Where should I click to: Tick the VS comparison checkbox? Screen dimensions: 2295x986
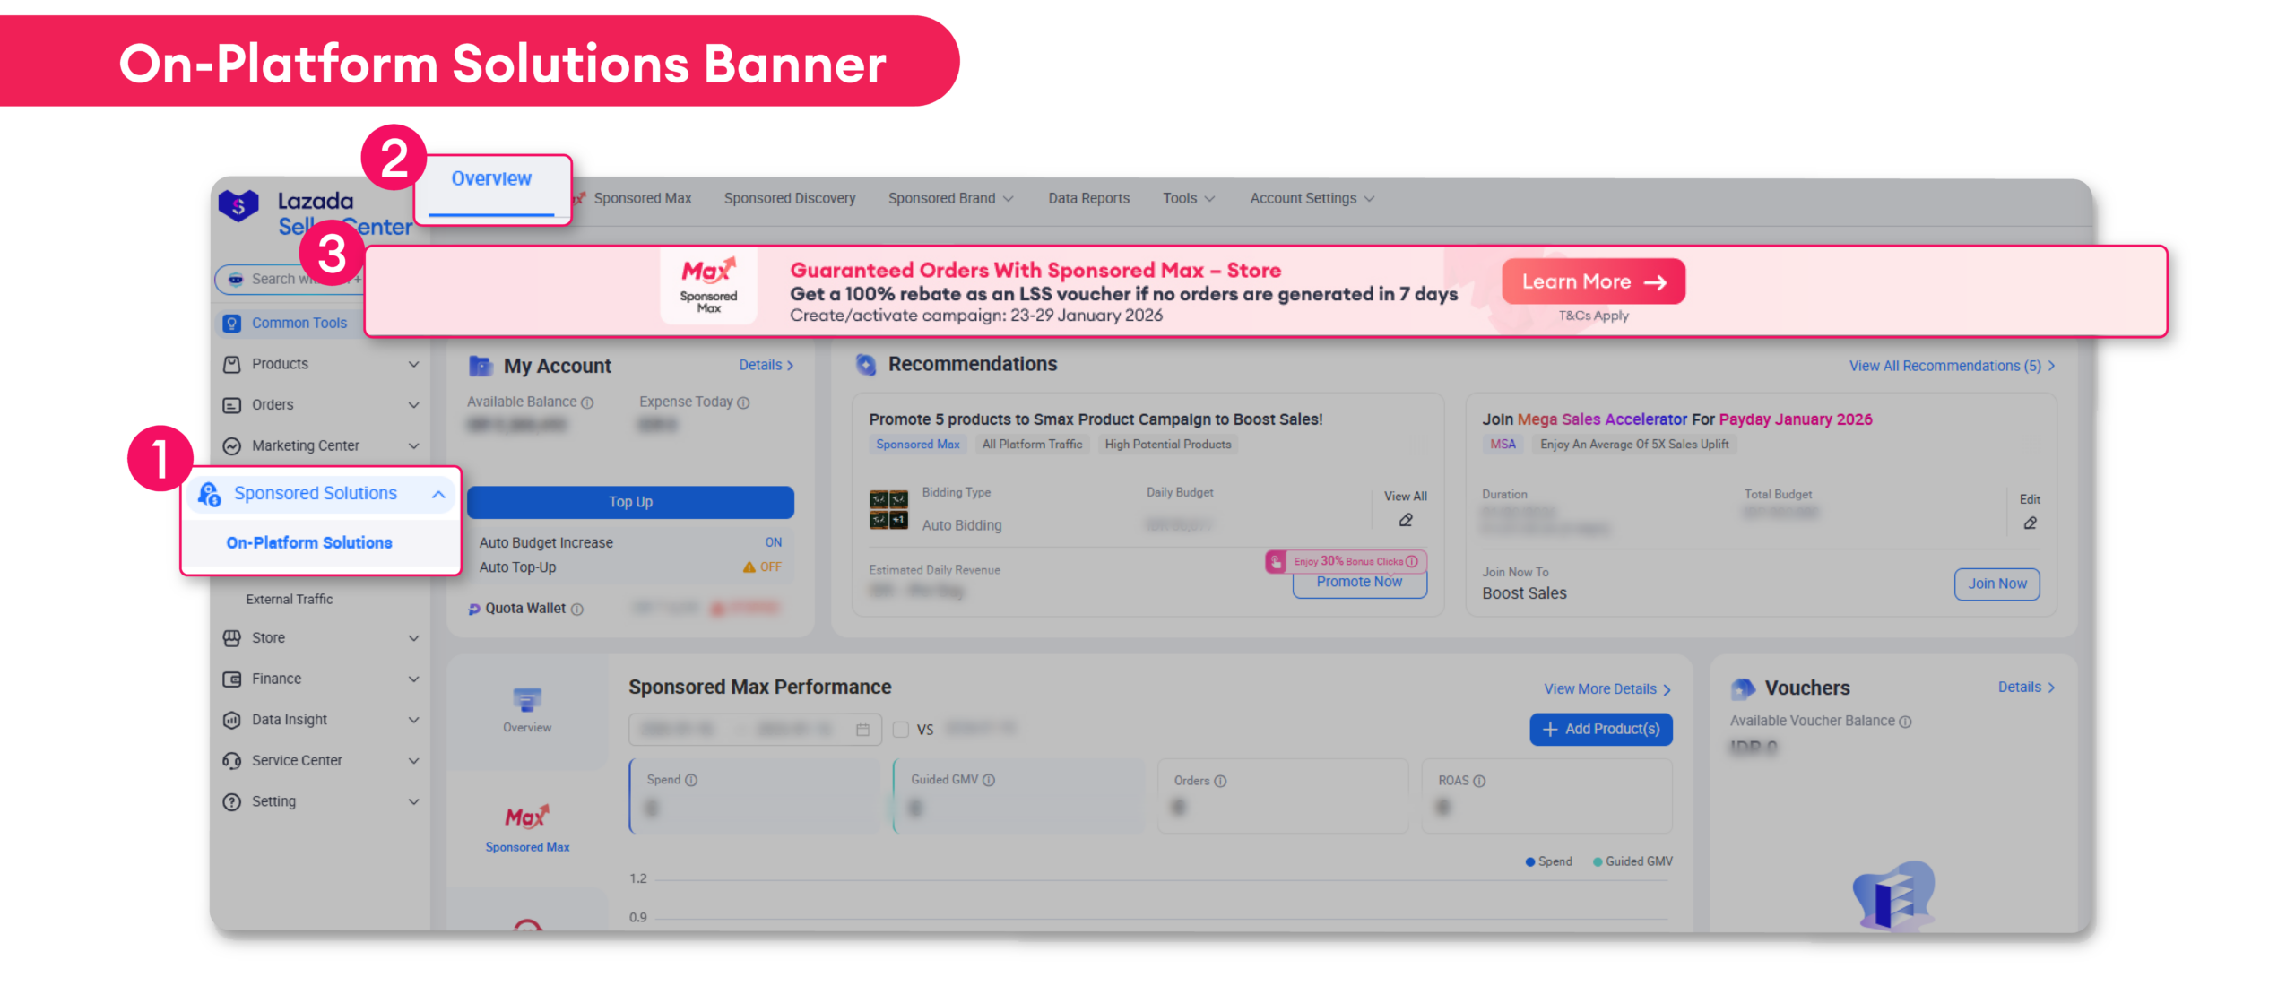[x=901, y=730]
